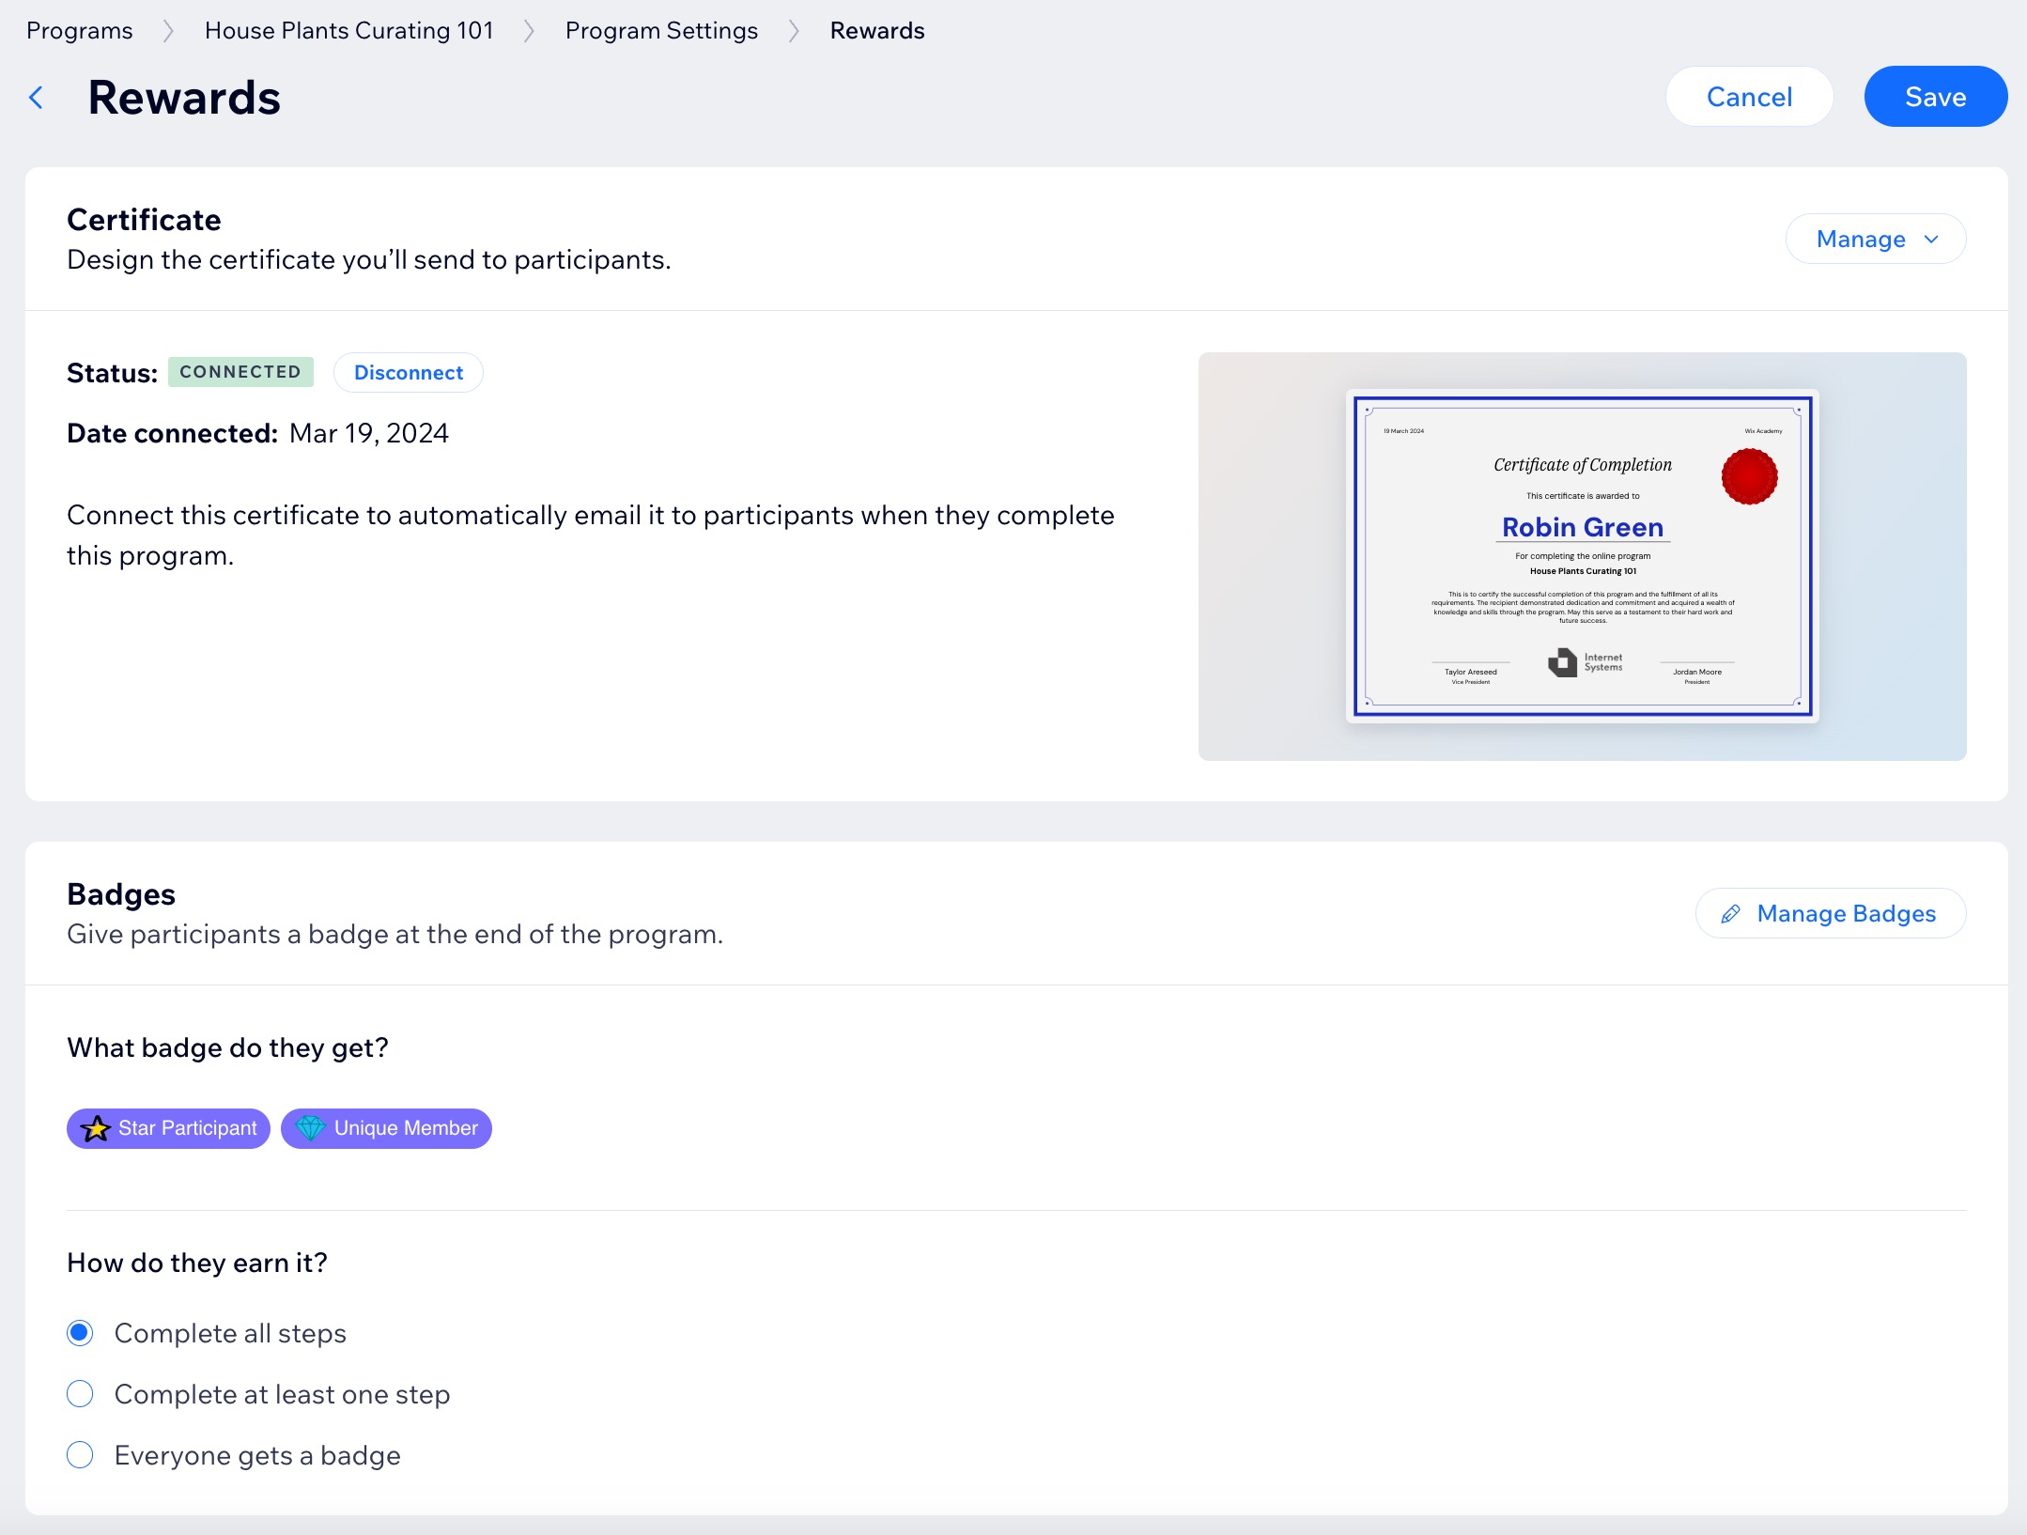Select Complete at least one step
Screen dimensions: 2027x1535
tap(81, 1394)
